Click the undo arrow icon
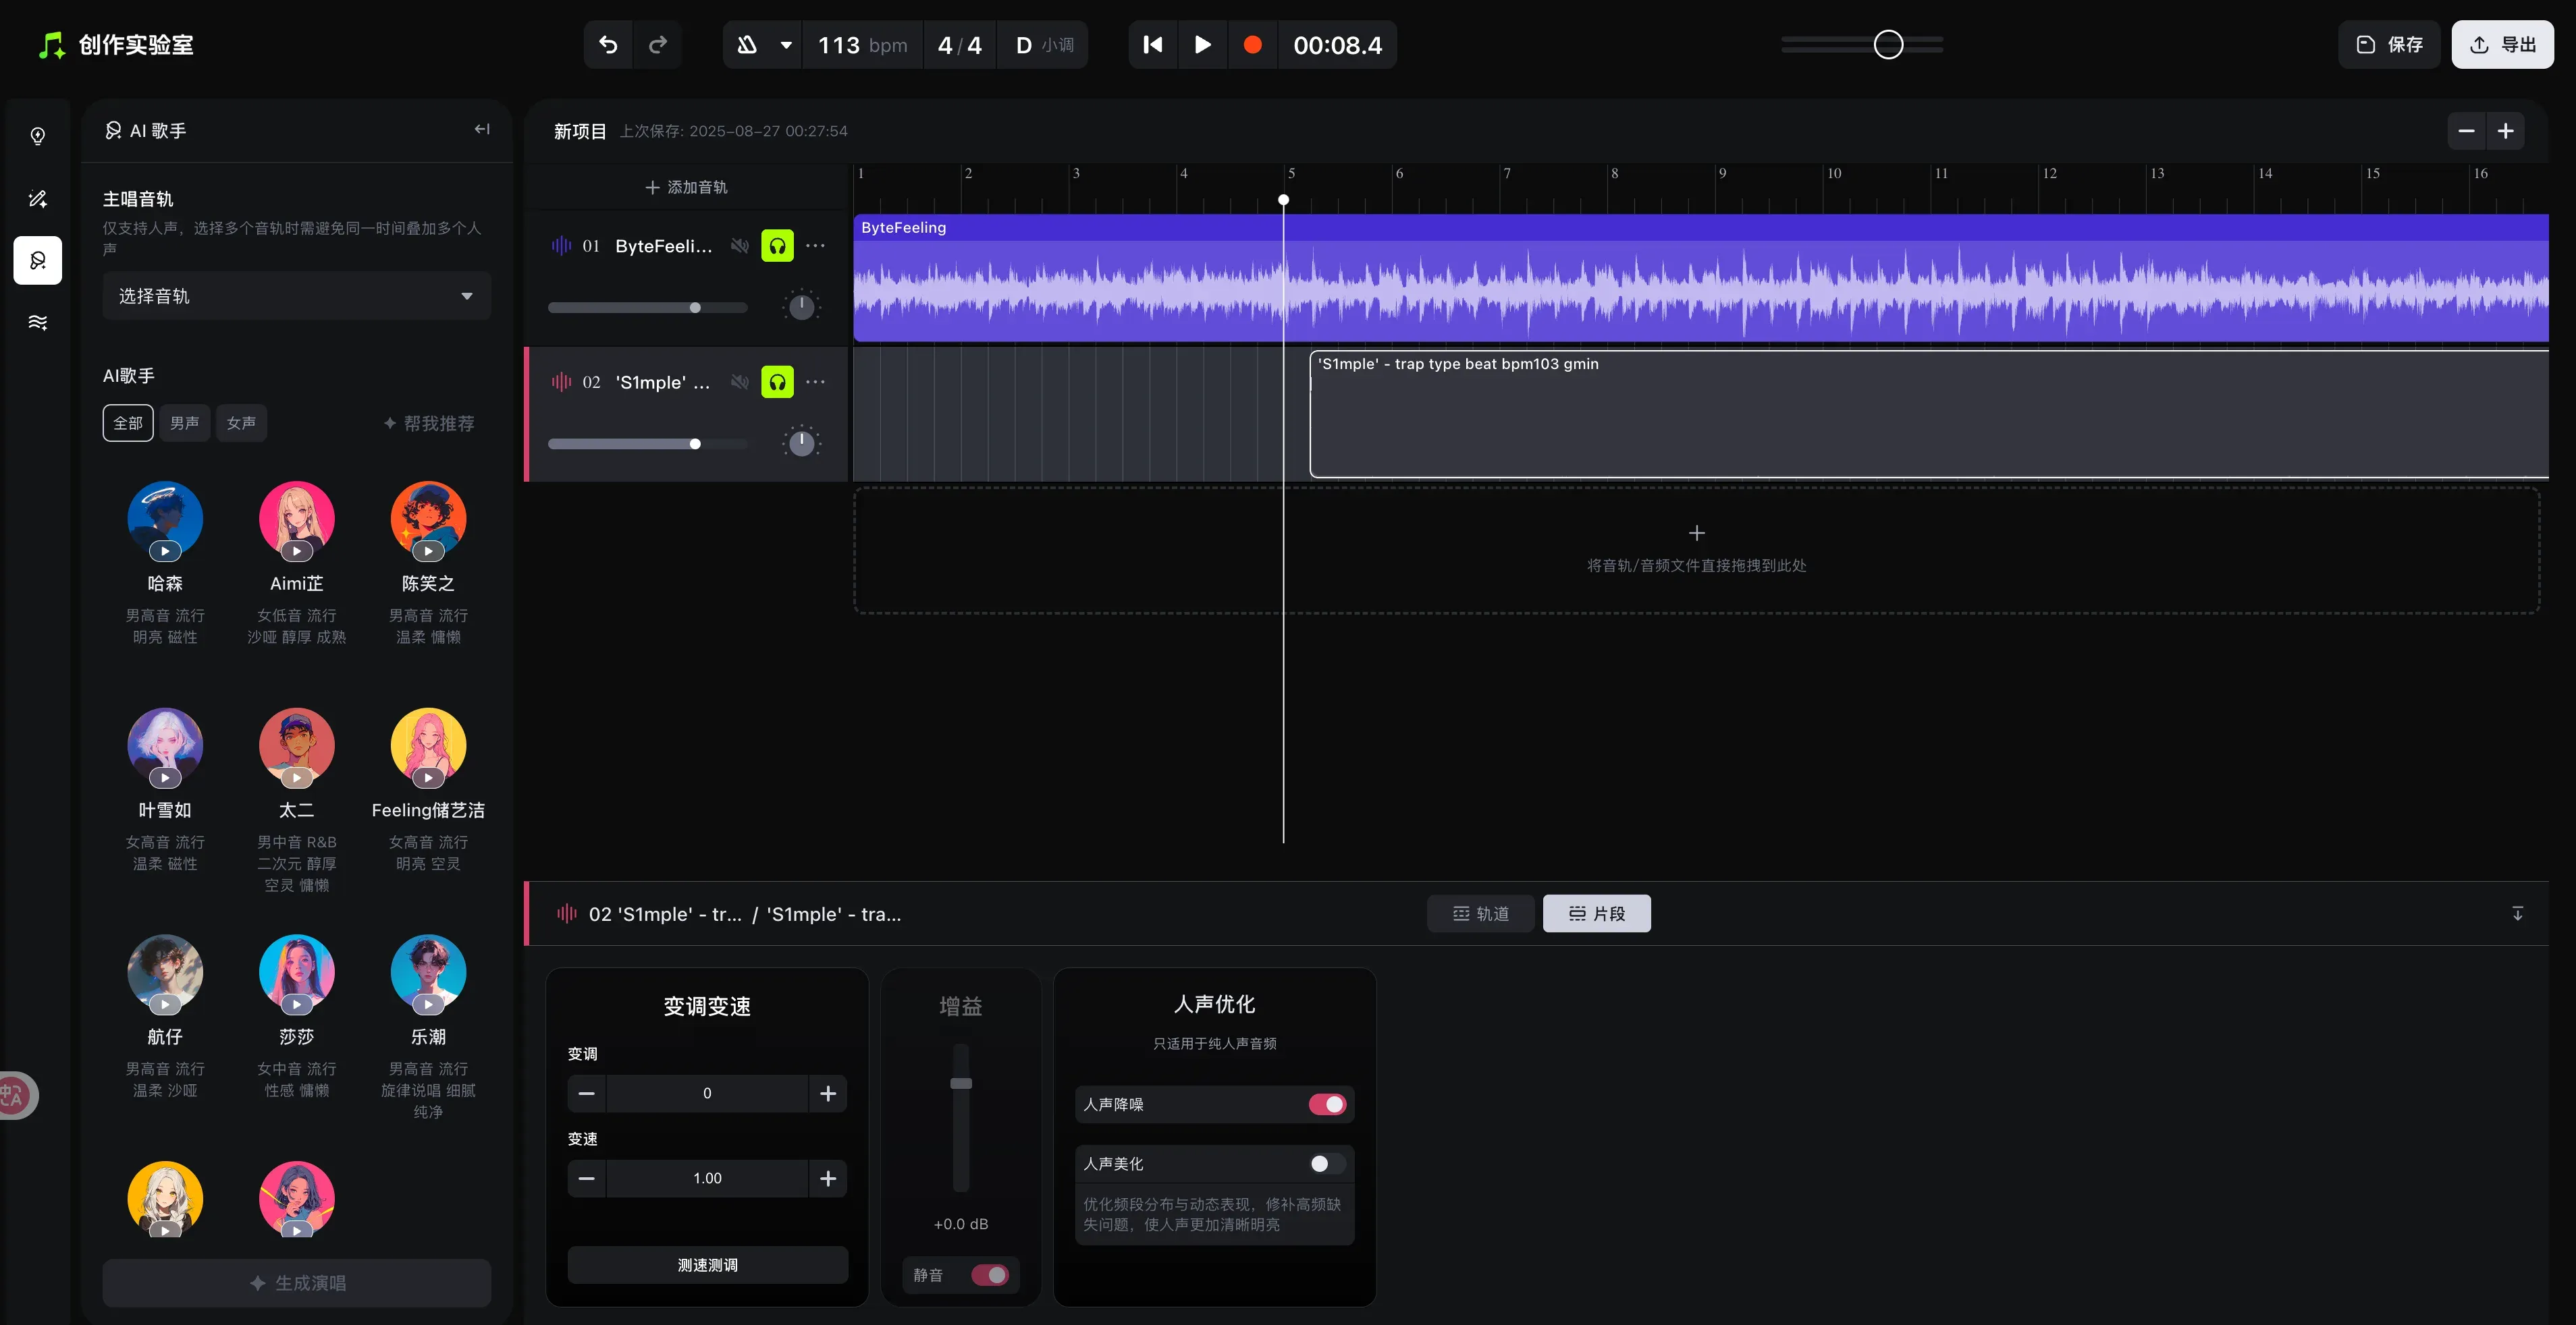The height and width of the screenshot is (1325, 2576). pyautogui.click(x=608, y=45)
